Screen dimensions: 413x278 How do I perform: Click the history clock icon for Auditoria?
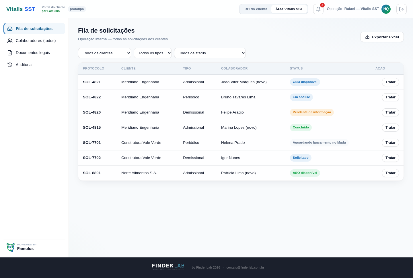coord(10,65)
